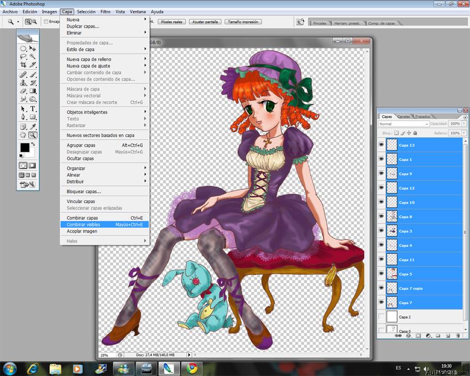This screenshot has height=376, width=470.
Task: Select the History Brush tool
Action: pos(33,83)
